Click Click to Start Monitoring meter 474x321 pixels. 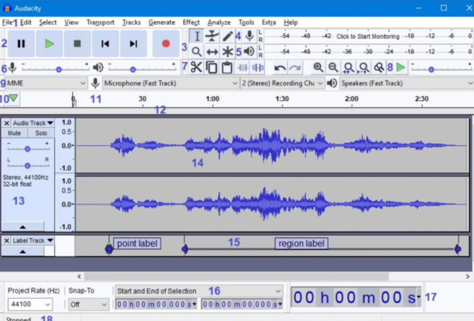pos(368,37)
